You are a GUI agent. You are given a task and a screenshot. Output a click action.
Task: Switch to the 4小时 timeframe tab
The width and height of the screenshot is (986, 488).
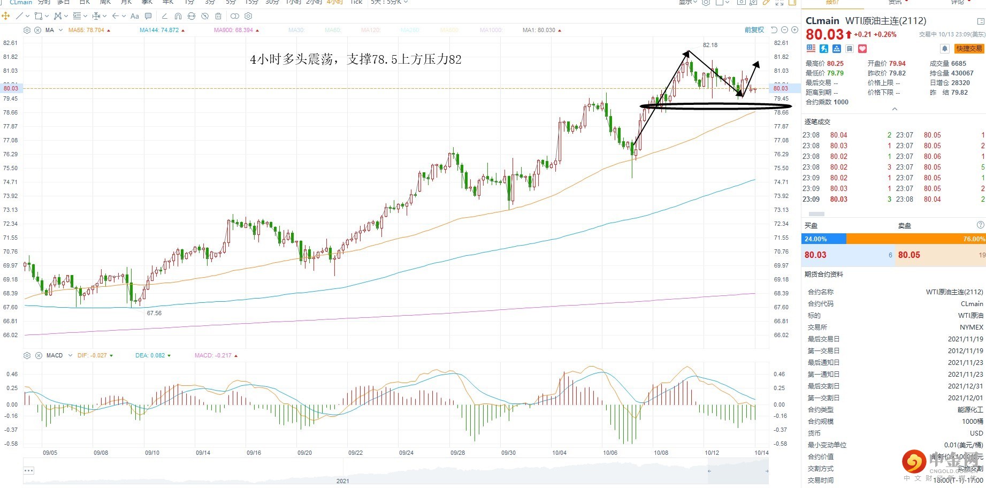tap(334, 2)
